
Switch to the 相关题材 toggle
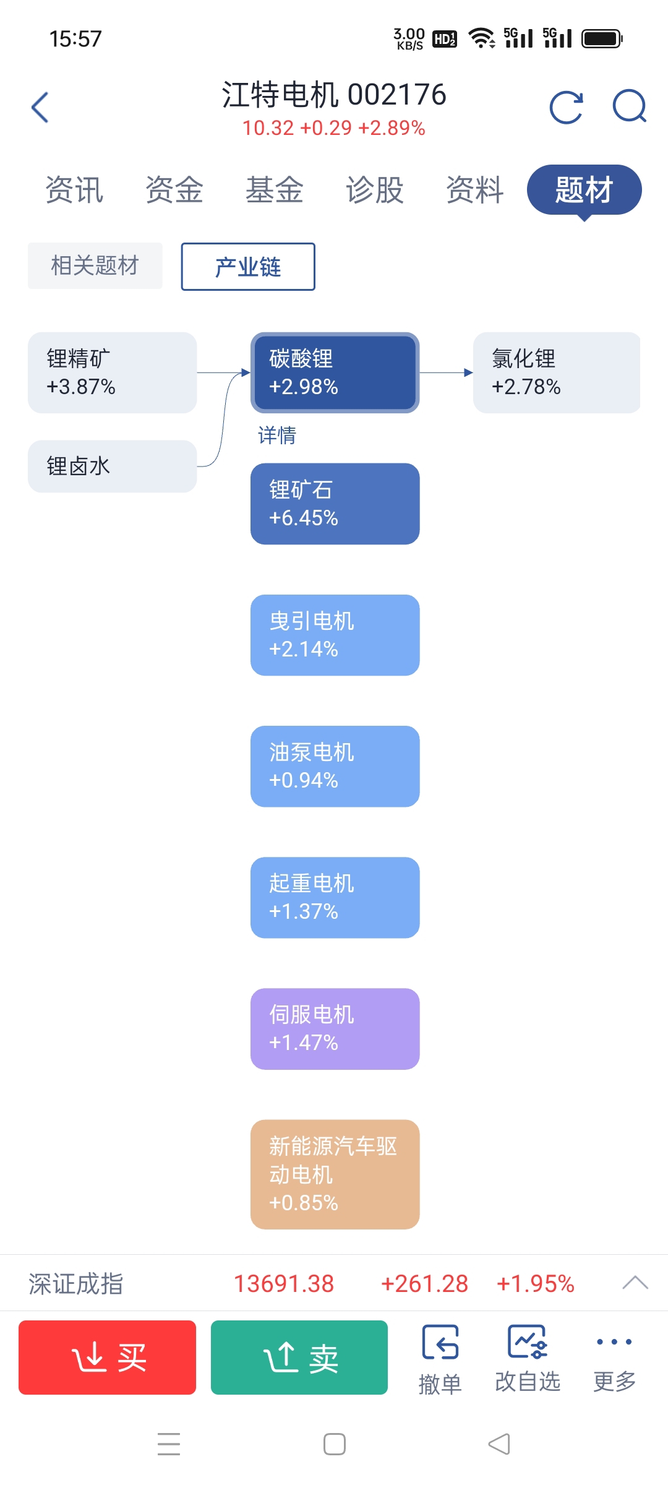click(x=95, y=266)
